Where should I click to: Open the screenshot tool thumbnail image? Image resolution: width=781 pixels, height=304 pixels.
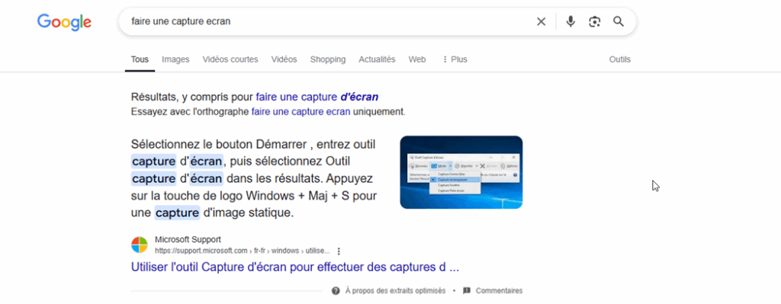pyautogui.click(x=461, y=172)
